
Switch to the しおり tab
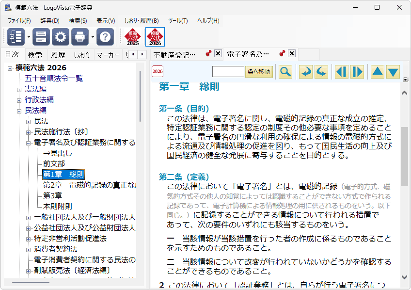(x=81, y=55)
